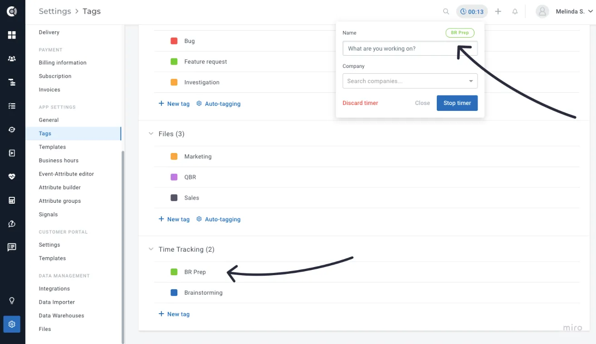
Task: Select the Sales tag row
Action: (366, 198)
